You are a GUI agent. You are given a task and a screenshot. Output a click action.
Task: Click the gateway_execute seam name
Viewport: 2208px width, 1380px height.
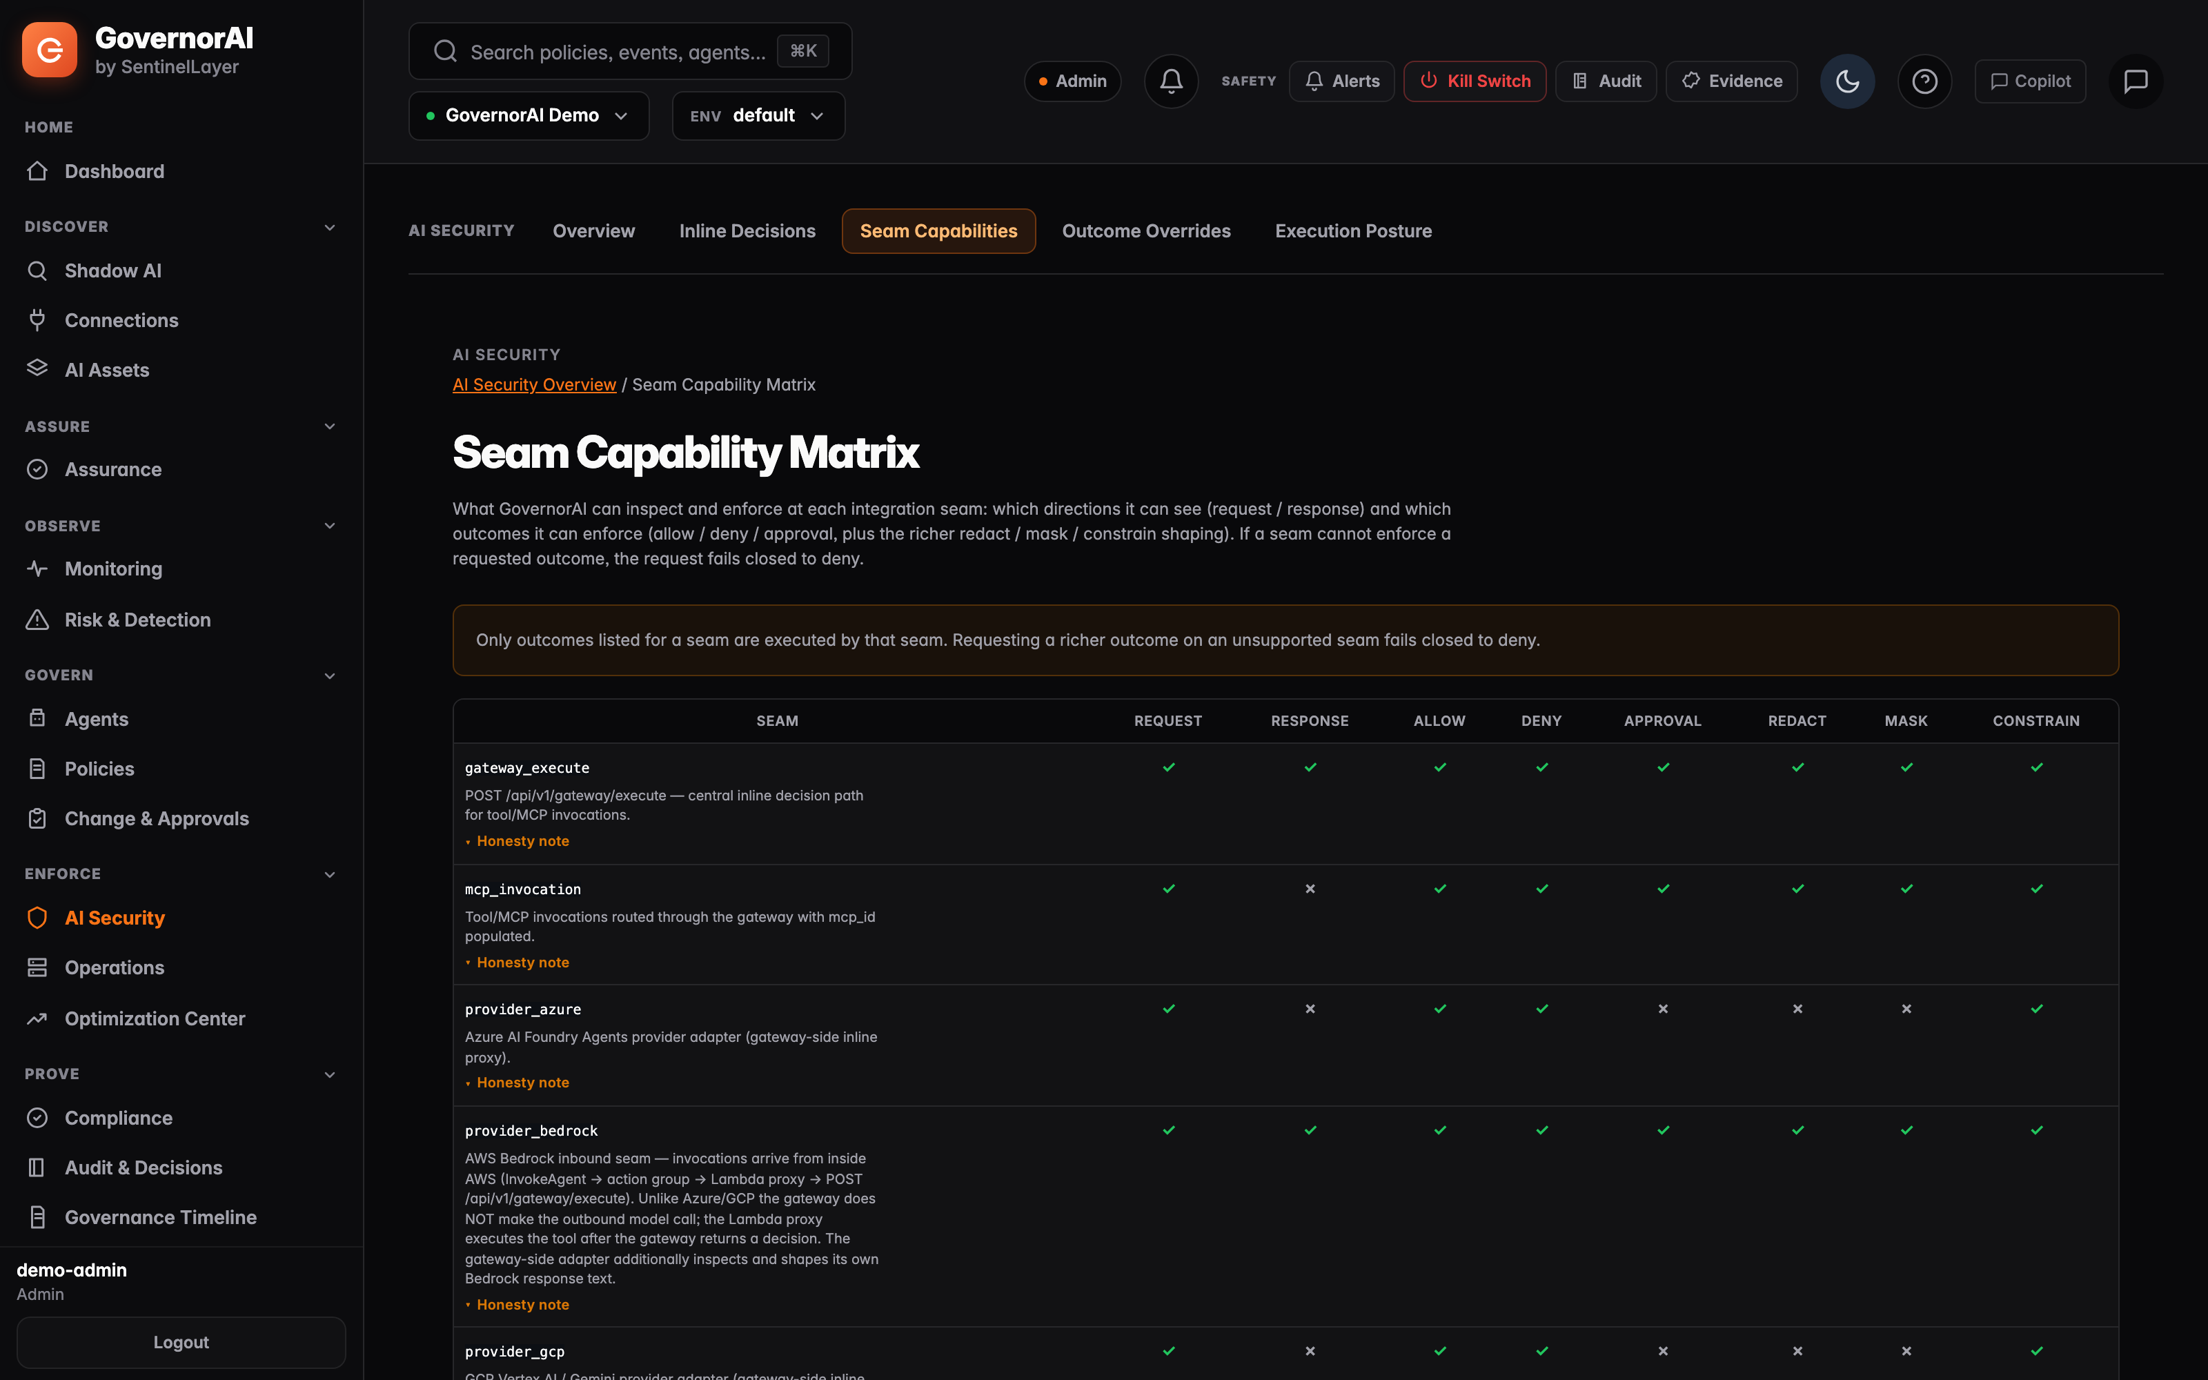coord(526,769)
